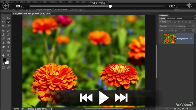Select the Elliptical Marquee tool
The height and width of the screenshot is (110, 196).
(3, 18)
